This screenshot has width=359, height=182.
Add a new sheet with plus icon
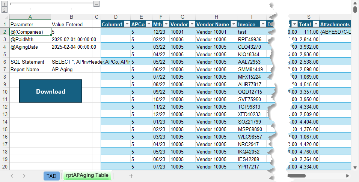[131, 176]
